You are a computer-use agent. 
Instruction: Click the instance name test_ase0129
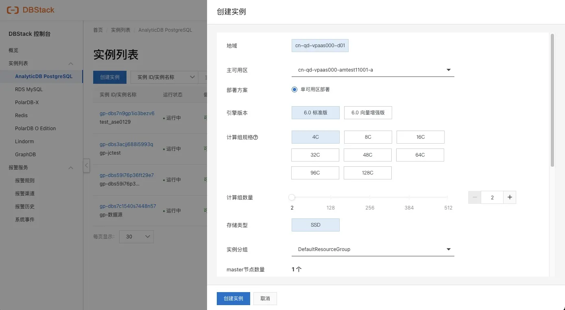click(x=115, y=122)
